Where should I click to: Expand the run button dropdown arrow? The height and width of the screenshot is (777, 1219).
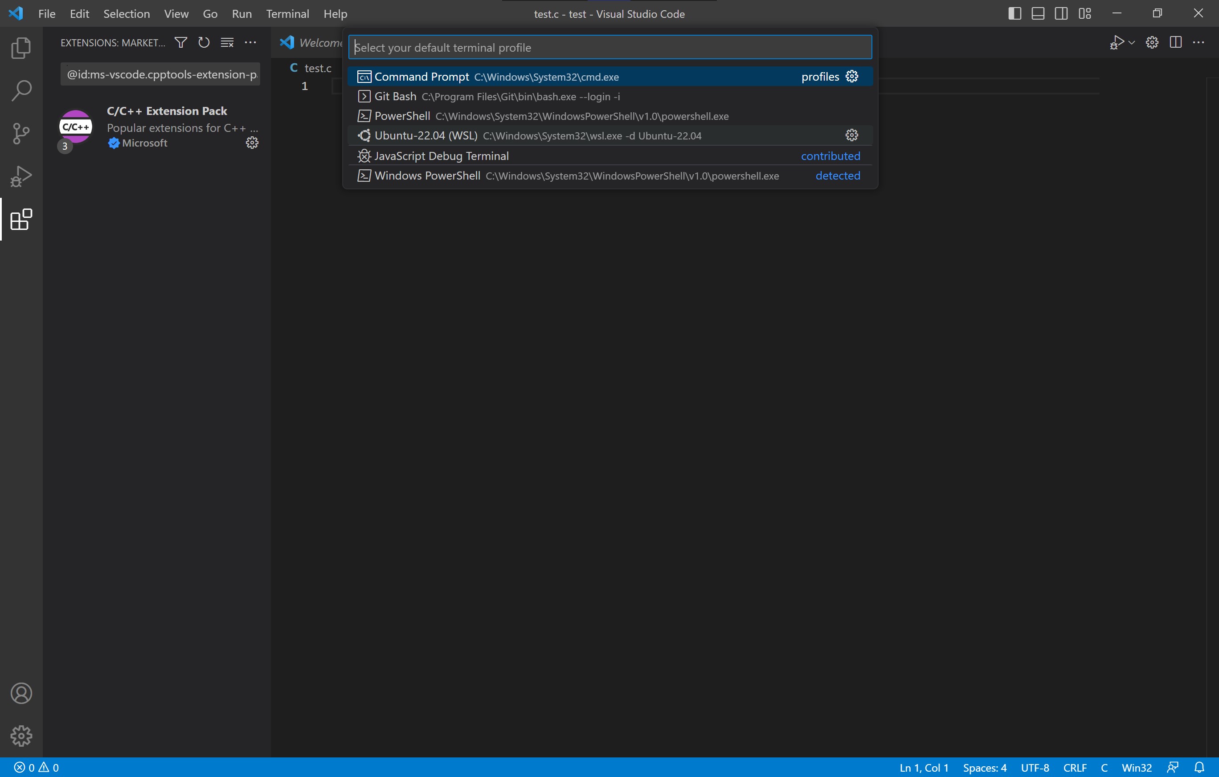(1131, 42)
